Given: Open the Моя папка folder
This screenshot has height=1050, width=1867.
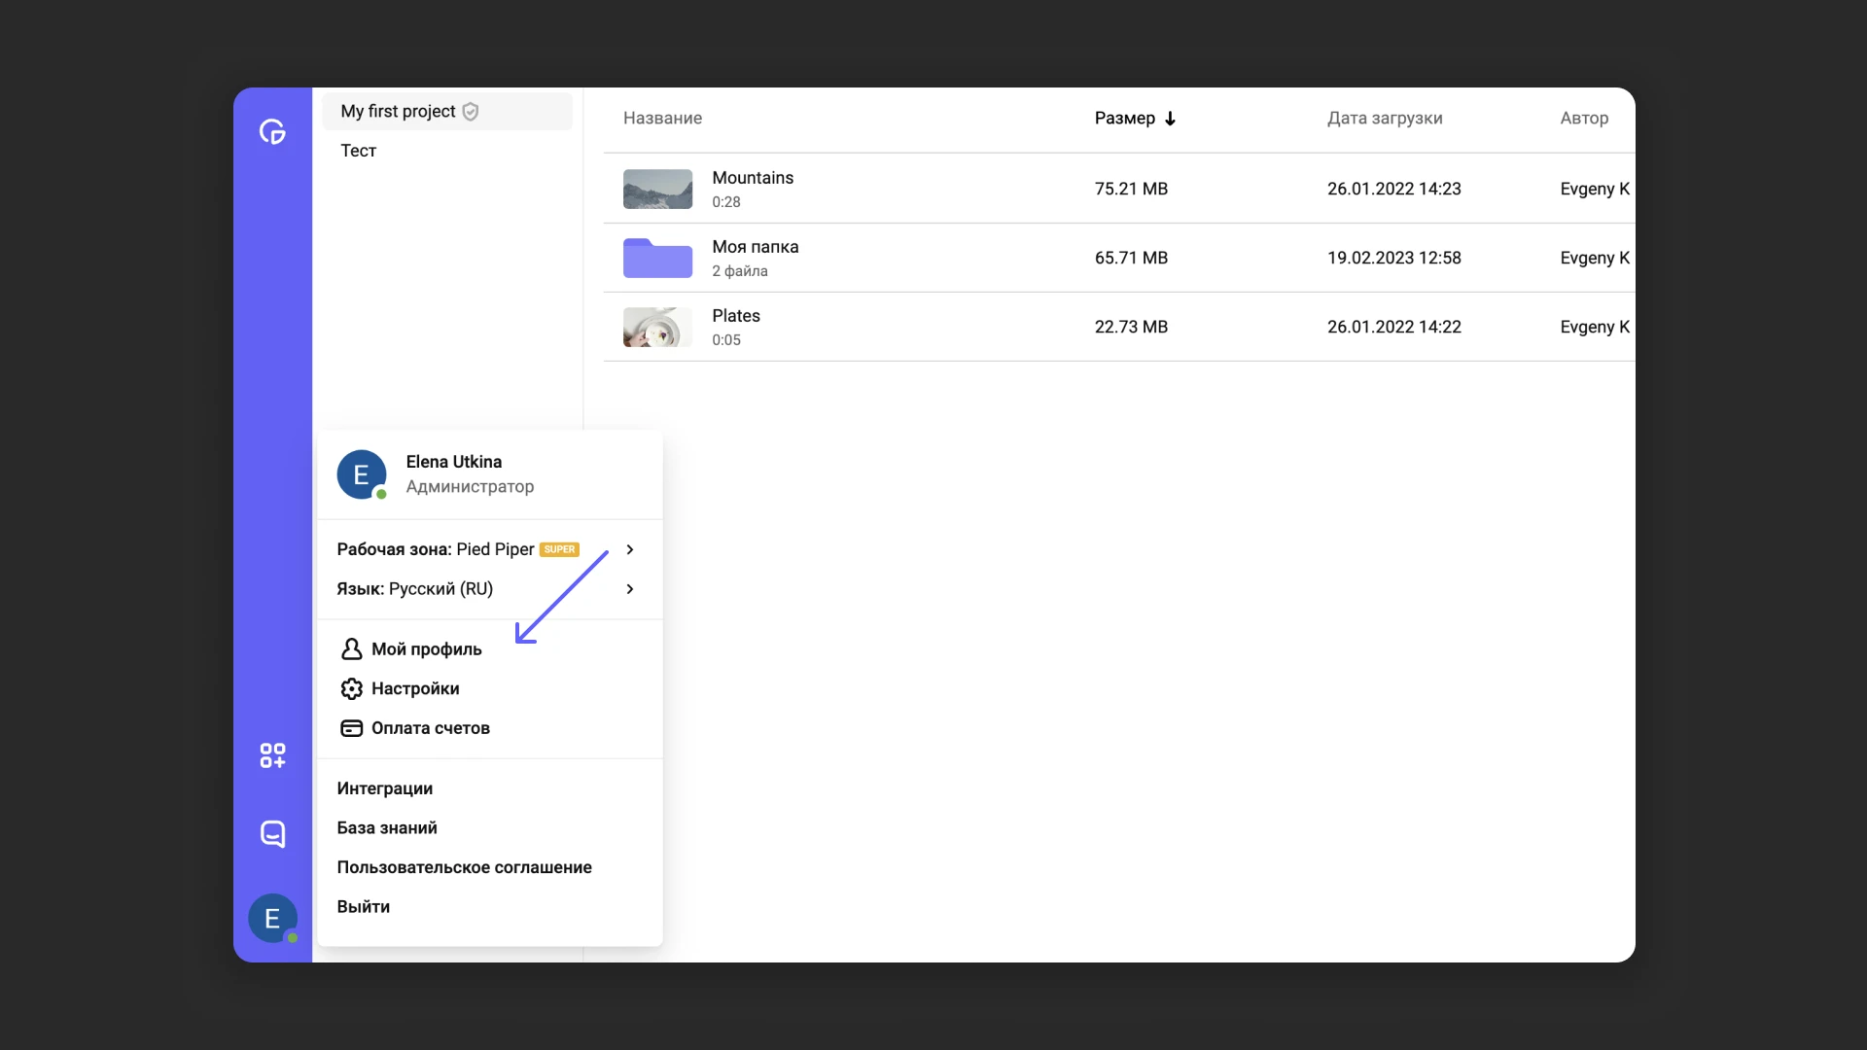Looking at the screenshot, I should pos(657,258).
